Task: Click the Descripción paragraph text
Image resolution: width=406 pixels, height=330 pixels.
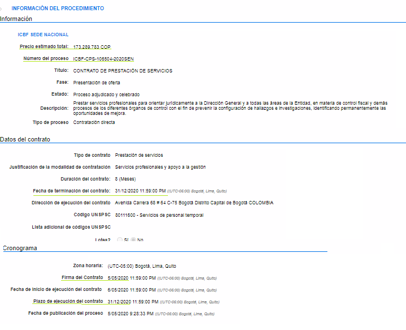Action: click(230, 108)
